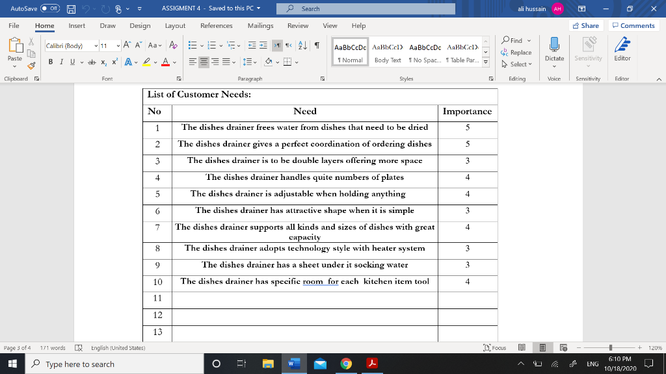Screen dimensions: 666x374
Task: Open the Find dropdown arrow
Action: click(529, 41)
